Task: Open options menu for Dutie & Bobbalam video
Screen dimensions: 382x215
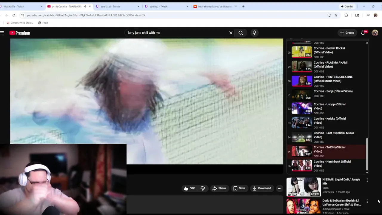Action: [367, 201]
